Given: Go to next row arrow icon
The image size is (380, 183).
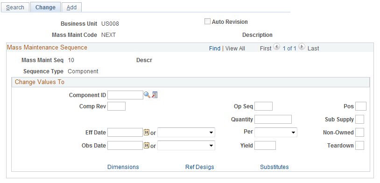Looking at the screenshot, I should point(302,47).
